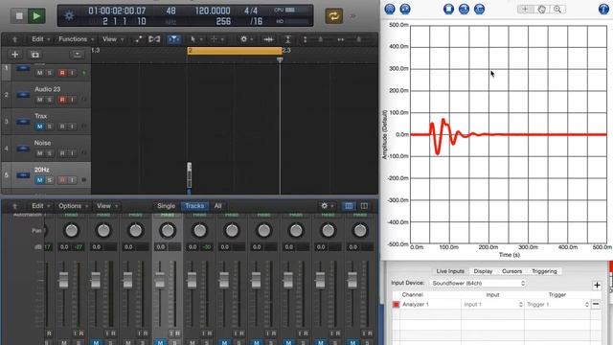Switch mixer to All view
Viewport: 613px width, 345px height.
click(217, 206)
